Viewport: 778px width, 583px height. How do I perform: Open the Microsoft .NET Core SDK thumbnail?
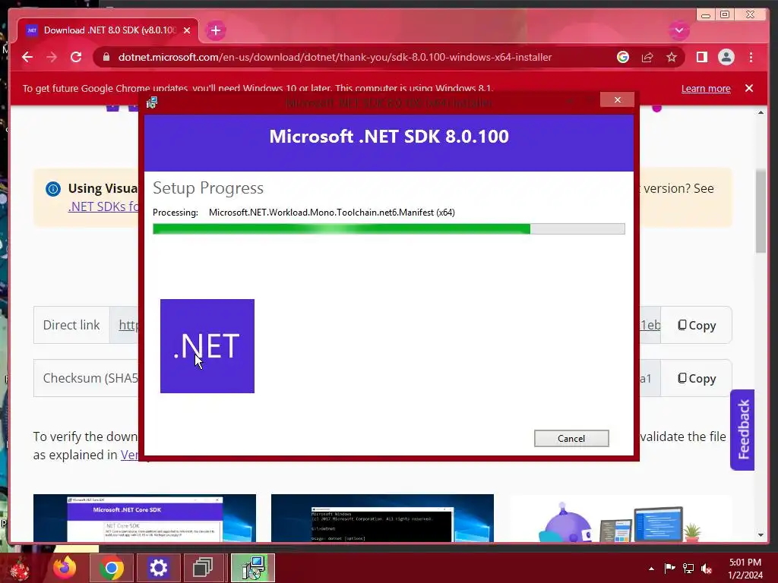point(144,518)
